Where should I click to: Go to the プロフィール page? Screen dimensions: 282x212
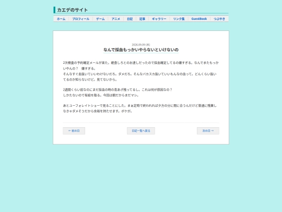81,19
